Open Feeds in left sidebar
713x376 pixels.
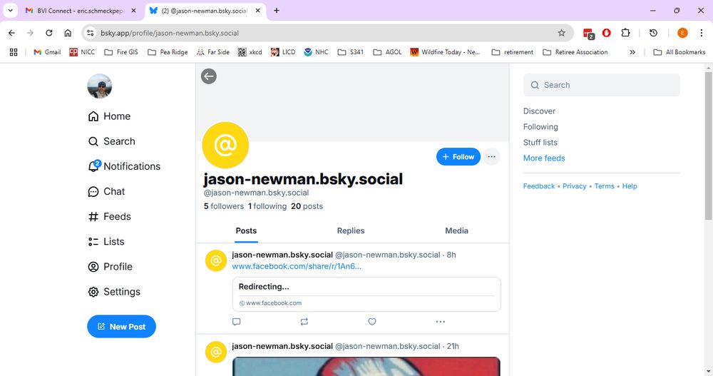pos(109,216)
